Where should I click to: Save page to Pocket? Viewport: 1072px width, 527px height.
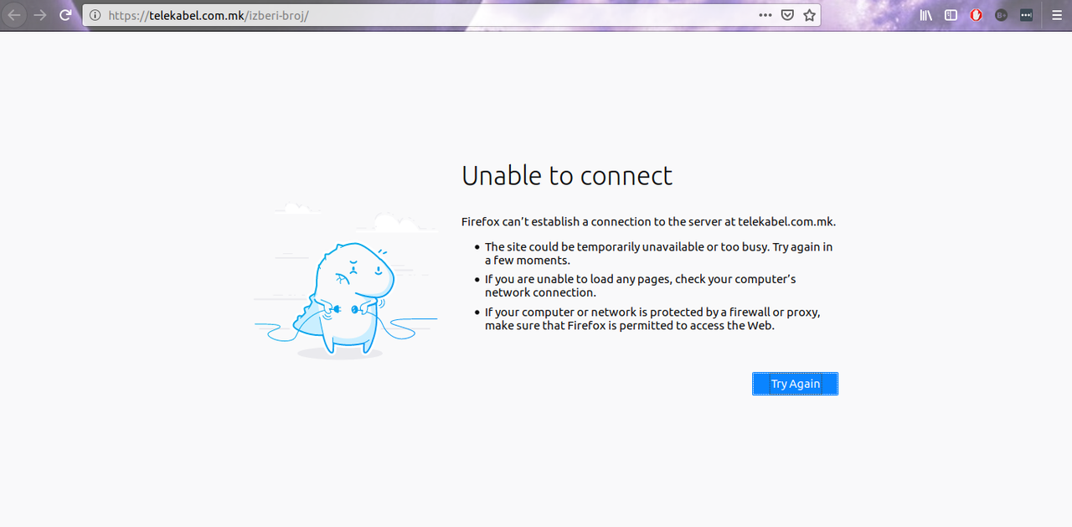pos(787,15)
